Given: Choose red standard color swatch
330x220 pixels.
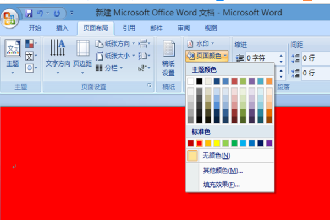Looking at the screenshot, I should tap(199, 143).
